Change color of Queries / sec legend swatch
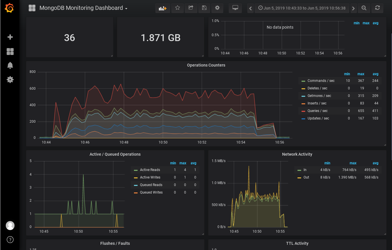The image size is (392, 250). pyautogui.click(x=303, y=111)
